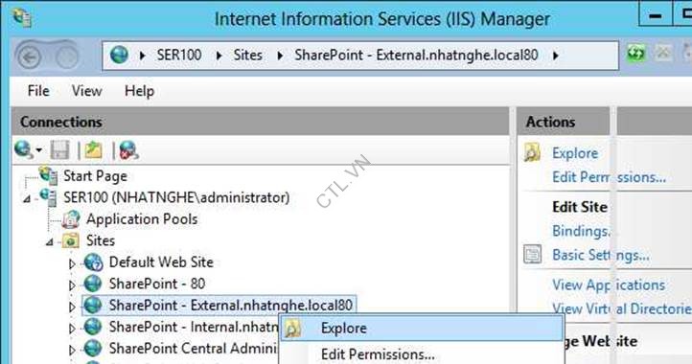Click the Up folder toolbar icon
Image resolution: width=692 pixels, height=364 pixels.
(x=93, y=150)
